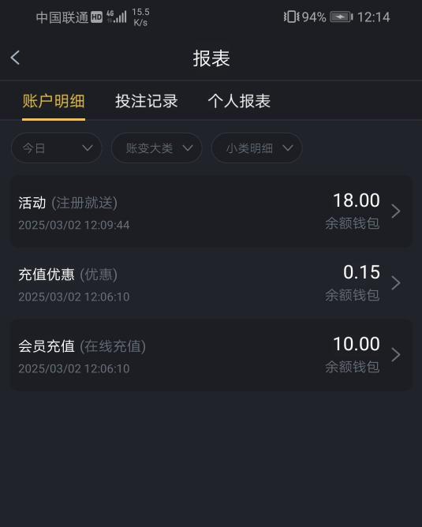Switch to the 个人报表 tab
422x527 pixels.
(x=239, y=101)
